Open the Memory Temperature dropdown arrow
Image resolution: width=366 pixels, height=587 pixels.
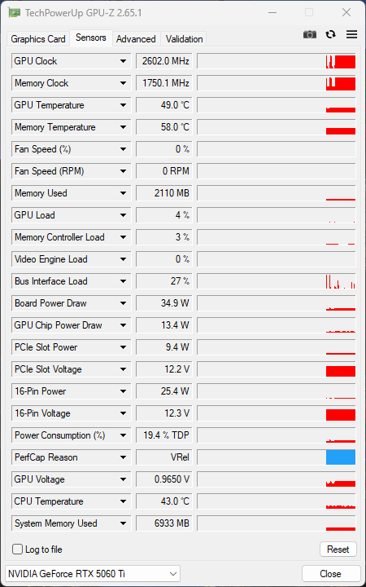click(123, 127)
